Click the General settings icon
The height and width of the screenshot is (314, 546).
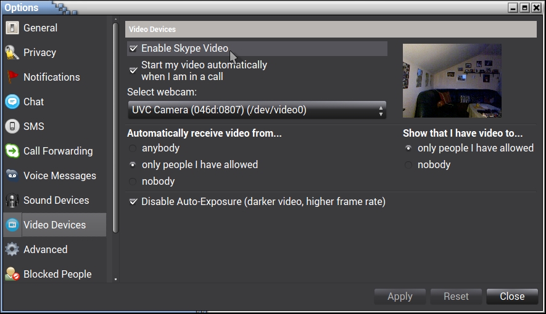(x=12, y=28)
